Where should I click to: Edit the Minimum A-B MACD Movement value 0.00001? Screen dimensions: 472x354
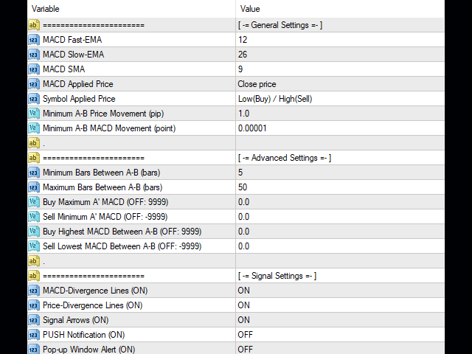340,128
